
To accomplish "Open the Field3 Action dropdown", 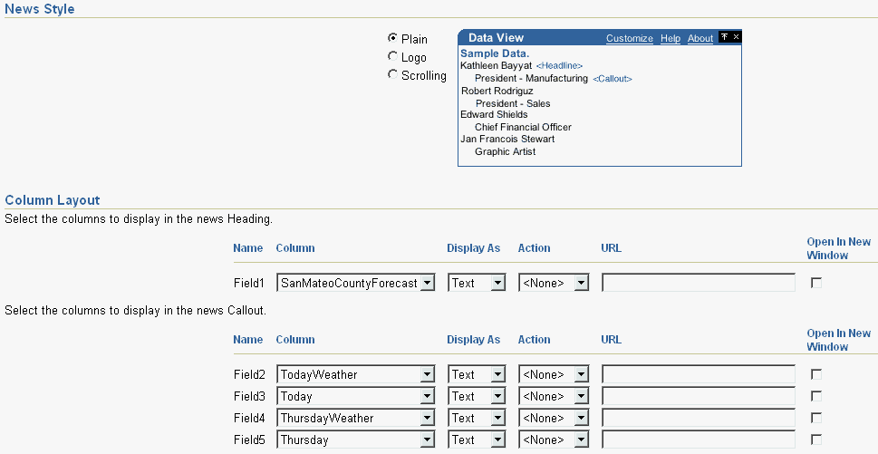I will click(554, 396).
